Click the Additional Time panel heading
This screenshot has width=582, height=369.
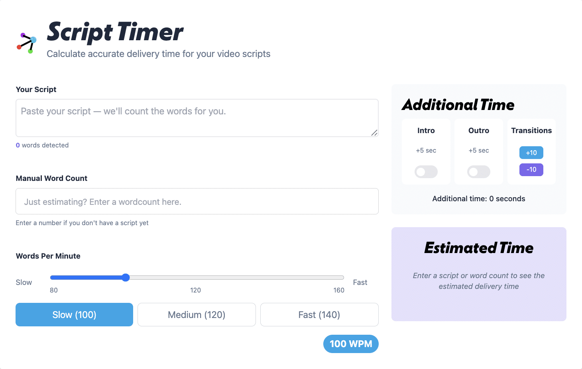(x=458, y=105)
